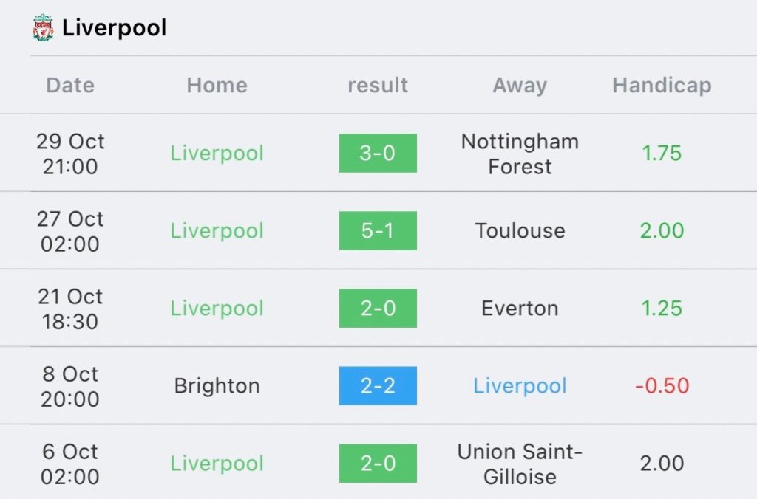Viewport: 757px width, 499px height.
Task: Click the result column header
Action: point(378,85)
